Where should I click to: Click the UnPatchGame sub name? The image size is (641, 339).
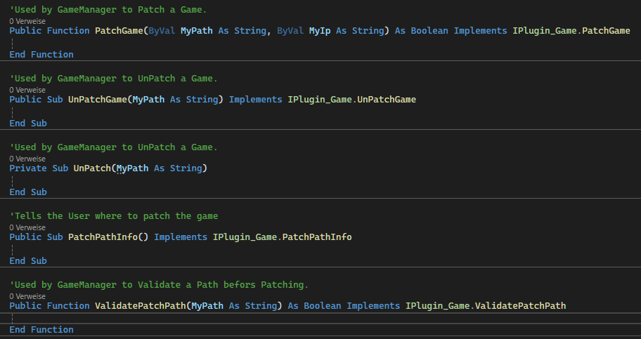(x=97, y=99)
